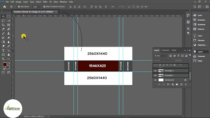The image size is (210, 118).
Task: Switch to the Paths tab
Action: [x=174, y=50]
